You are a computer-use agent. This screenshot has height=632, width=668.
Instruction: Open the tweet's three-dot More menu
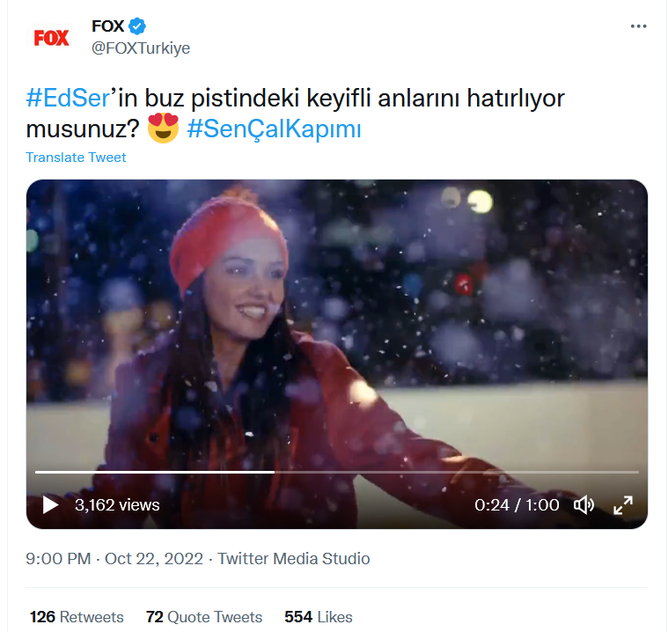coord(638,26)
